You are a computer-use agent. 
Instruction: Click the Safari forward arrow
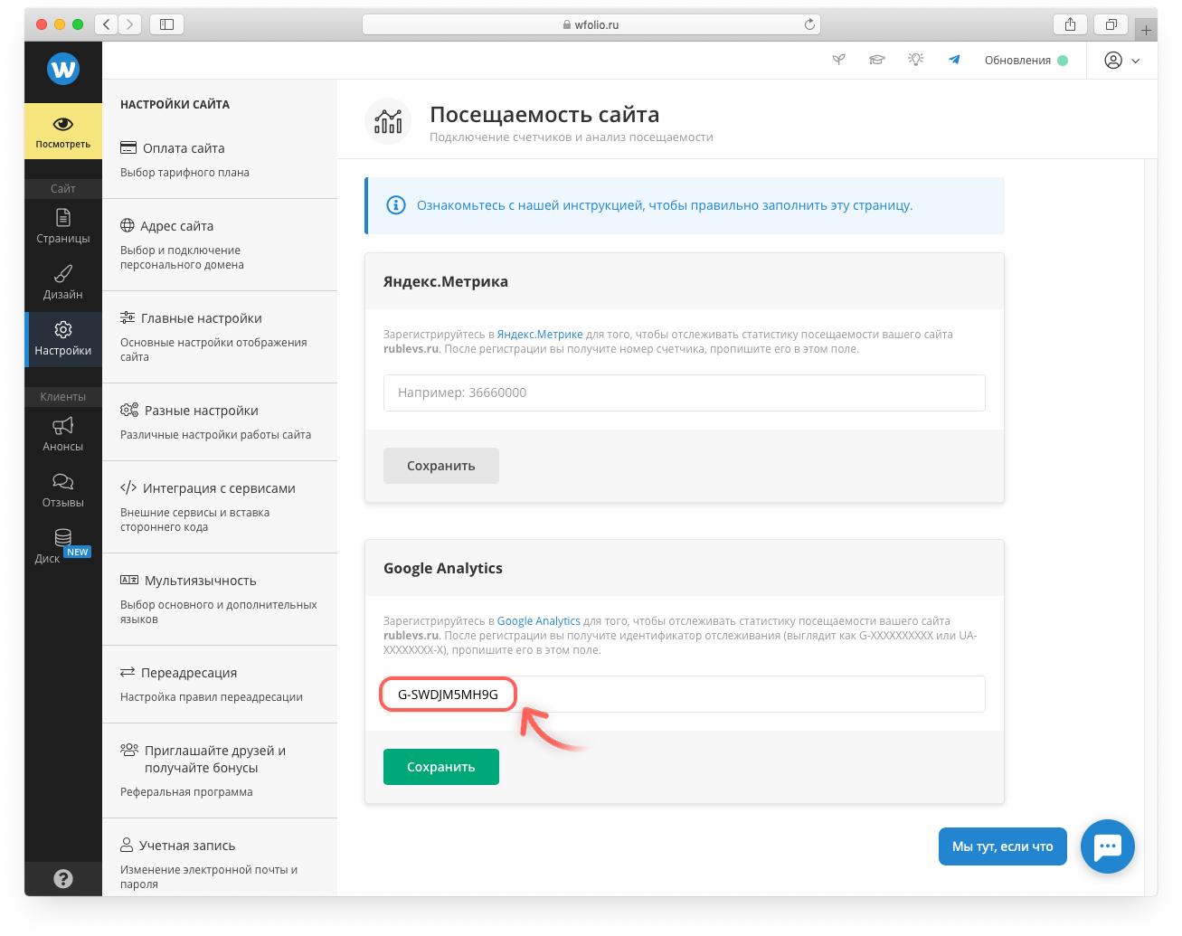coord(130,24)
